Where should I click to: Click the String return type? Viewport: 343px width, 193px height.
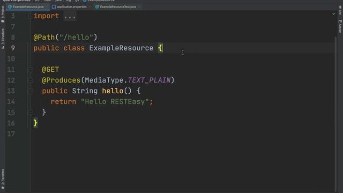[x=85, y=91]
